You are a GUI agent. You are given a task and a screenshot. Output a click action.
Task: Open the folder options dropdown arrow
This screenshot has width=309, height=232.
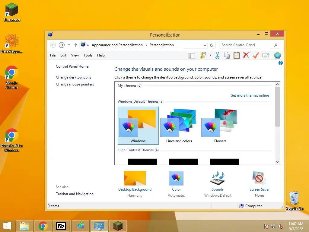tap(210, 56)
